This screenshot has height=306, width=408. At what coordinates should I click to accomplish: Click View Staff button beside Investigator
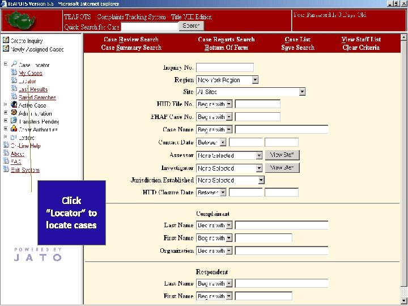(282, 168)
